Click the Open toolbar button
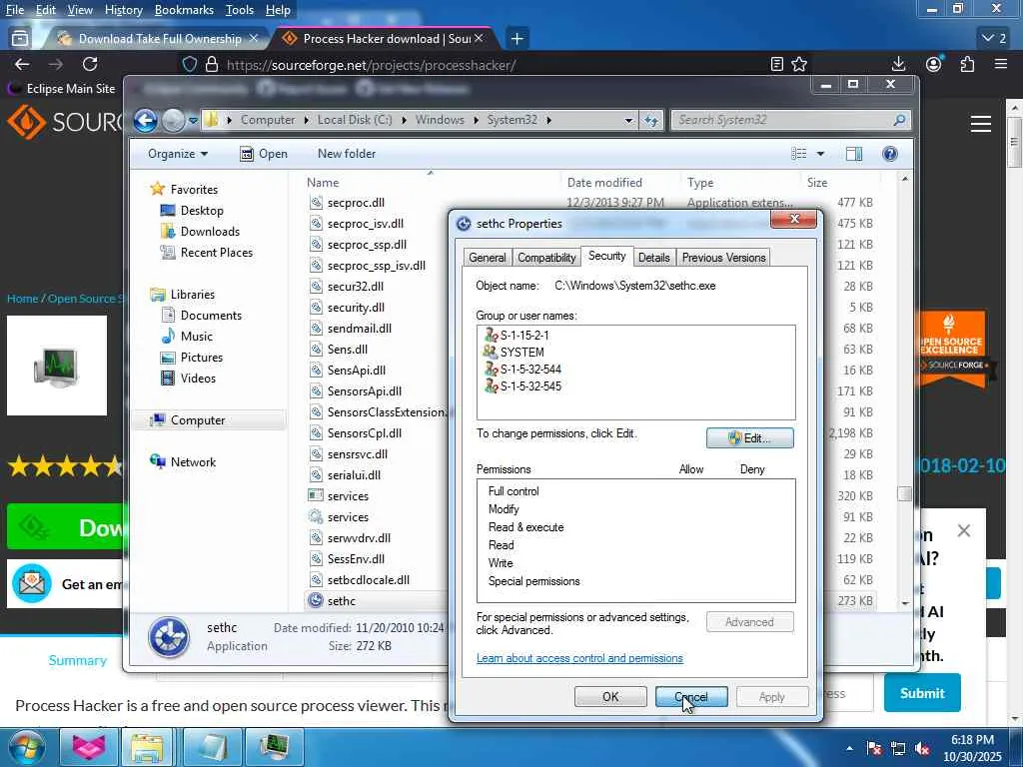1023x767 pixels. [264, 154]
